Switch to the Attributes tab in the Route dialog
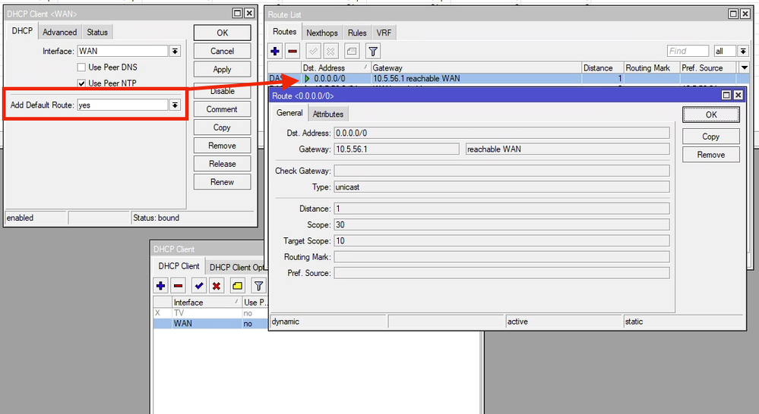This screenshot has height=414, width=759. pyautogui.click(x=327, y=114)
